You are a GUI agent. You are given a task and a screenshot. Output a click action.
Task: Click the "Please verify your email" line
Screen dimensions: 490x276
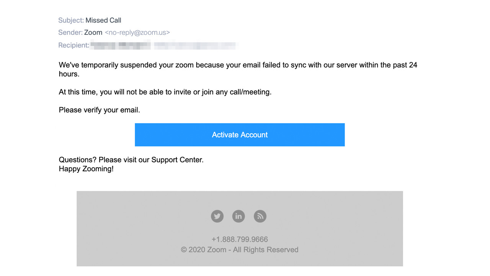click(x=100, y=110)
